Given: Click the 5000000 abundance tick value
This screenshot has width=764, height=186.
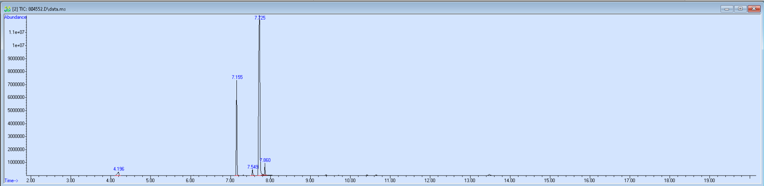Looking at the screenshot, I should (x=16, y=111).
